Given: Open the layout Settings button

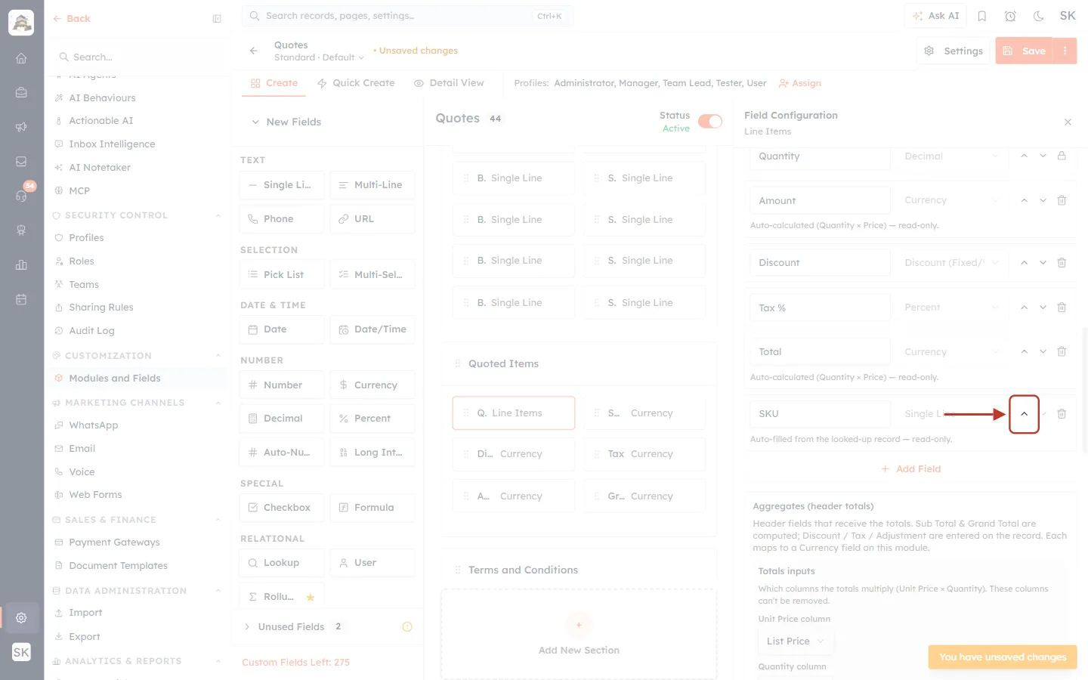Looking at the screenshot, I should click(954, 51).
